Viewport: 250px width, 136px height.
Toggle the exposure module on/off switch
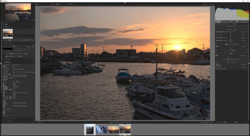tap(217, 53)
